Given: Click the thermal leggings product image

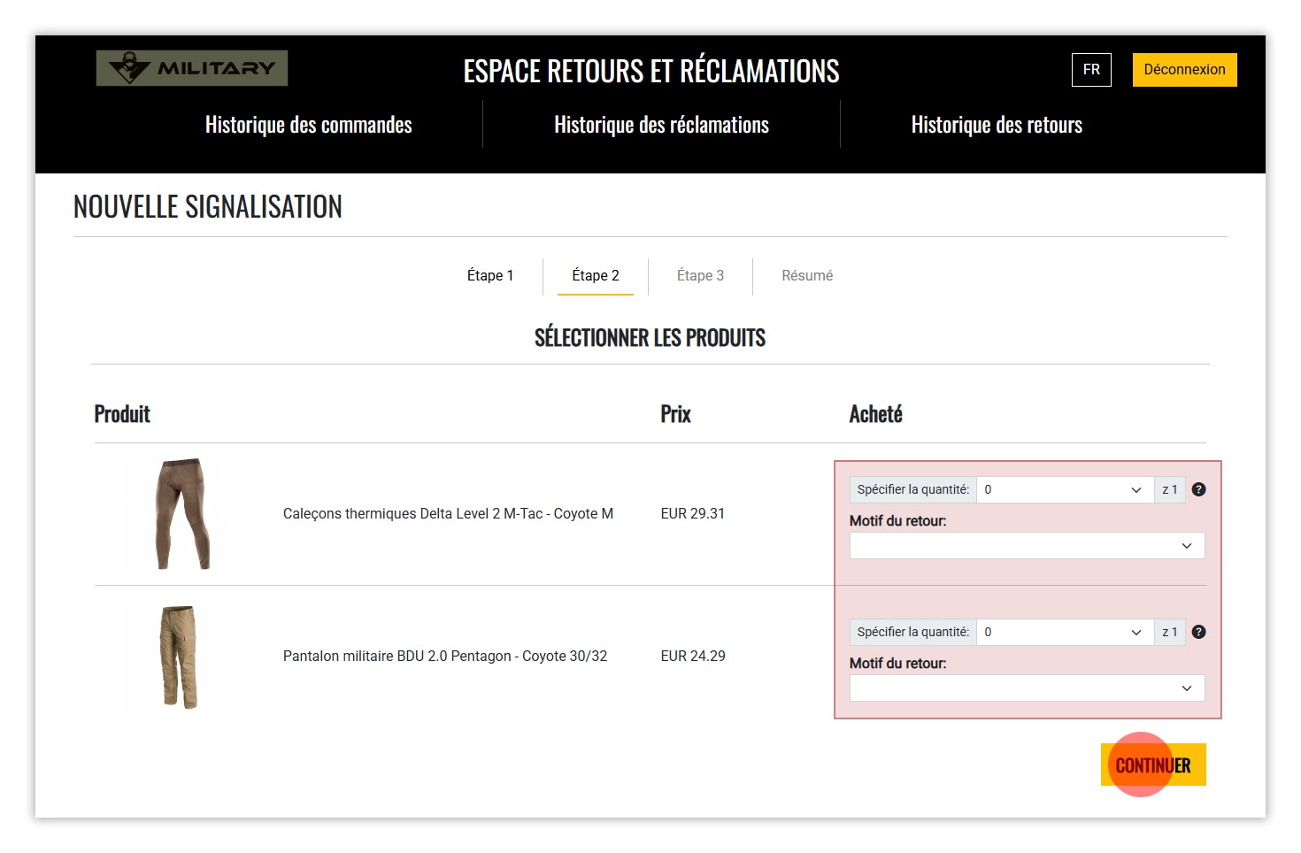Looking at the screenshot, I should tap(181, 514).
